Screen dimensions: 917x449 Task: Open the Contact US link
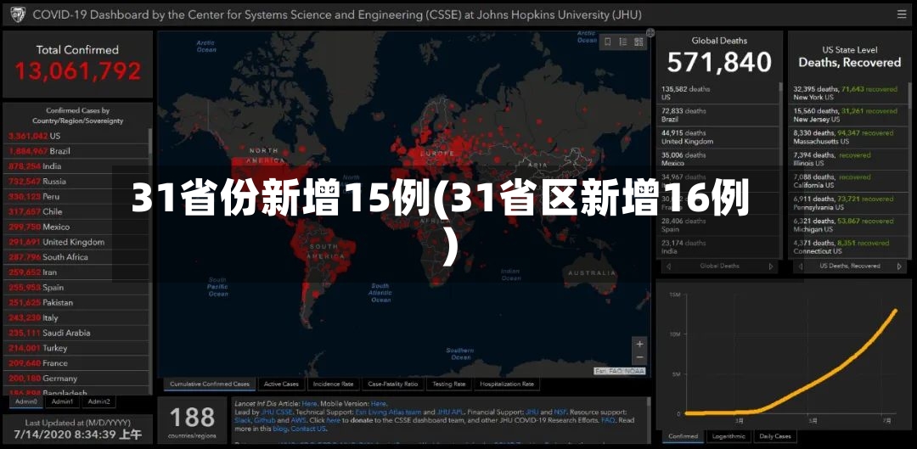coord(307,429)
